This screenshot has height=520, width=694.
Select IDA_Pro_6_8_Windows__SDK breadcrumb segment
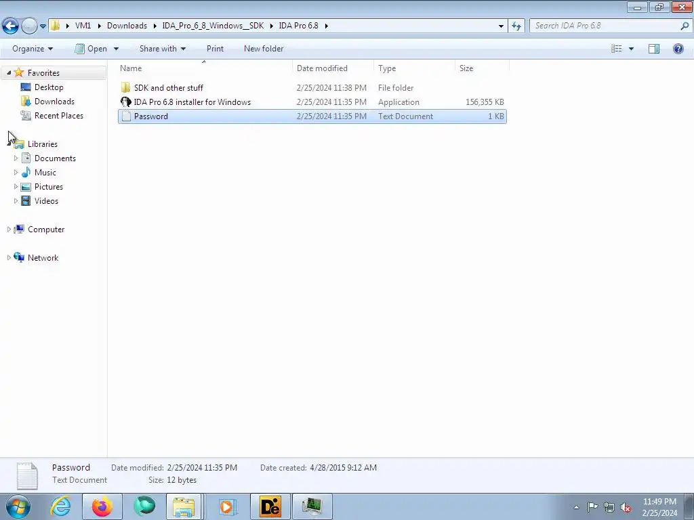pos(213,26)
